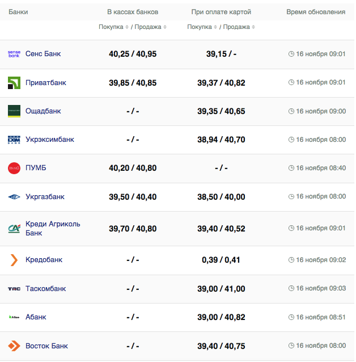
Task: Click the Oschadbank logo icon
Action: (x=14, y=111)
